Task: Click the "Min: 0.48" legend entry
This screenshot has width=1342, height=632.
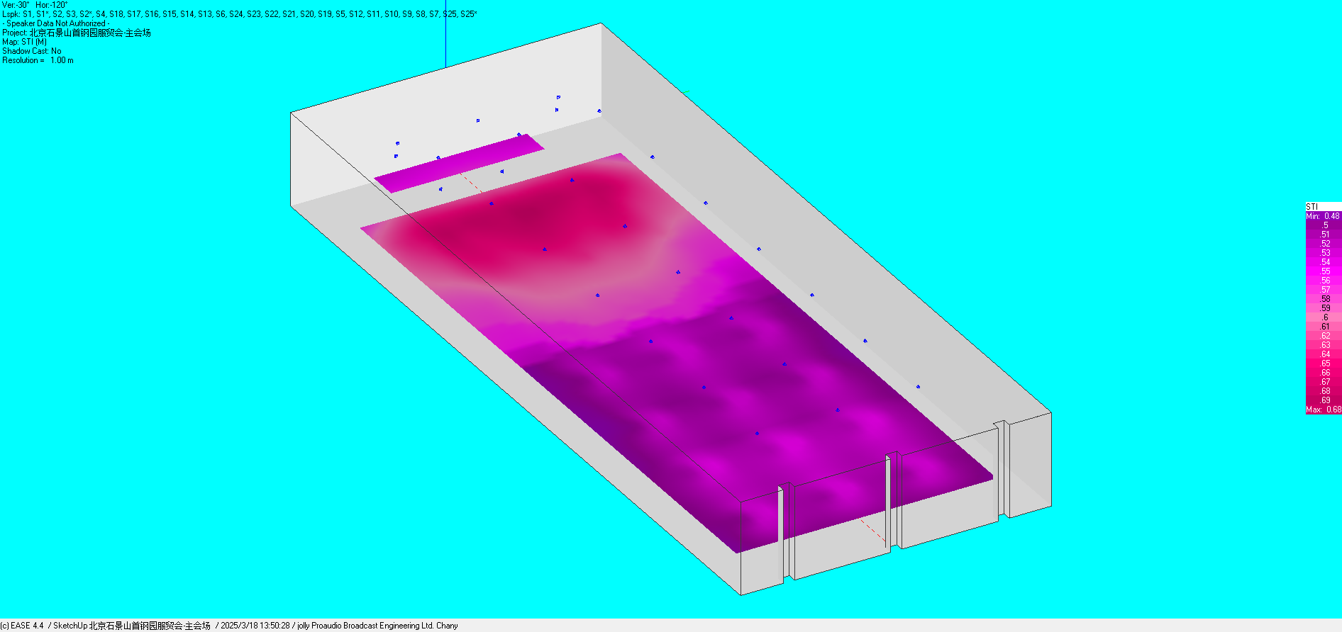Action: coord(1324,216)
